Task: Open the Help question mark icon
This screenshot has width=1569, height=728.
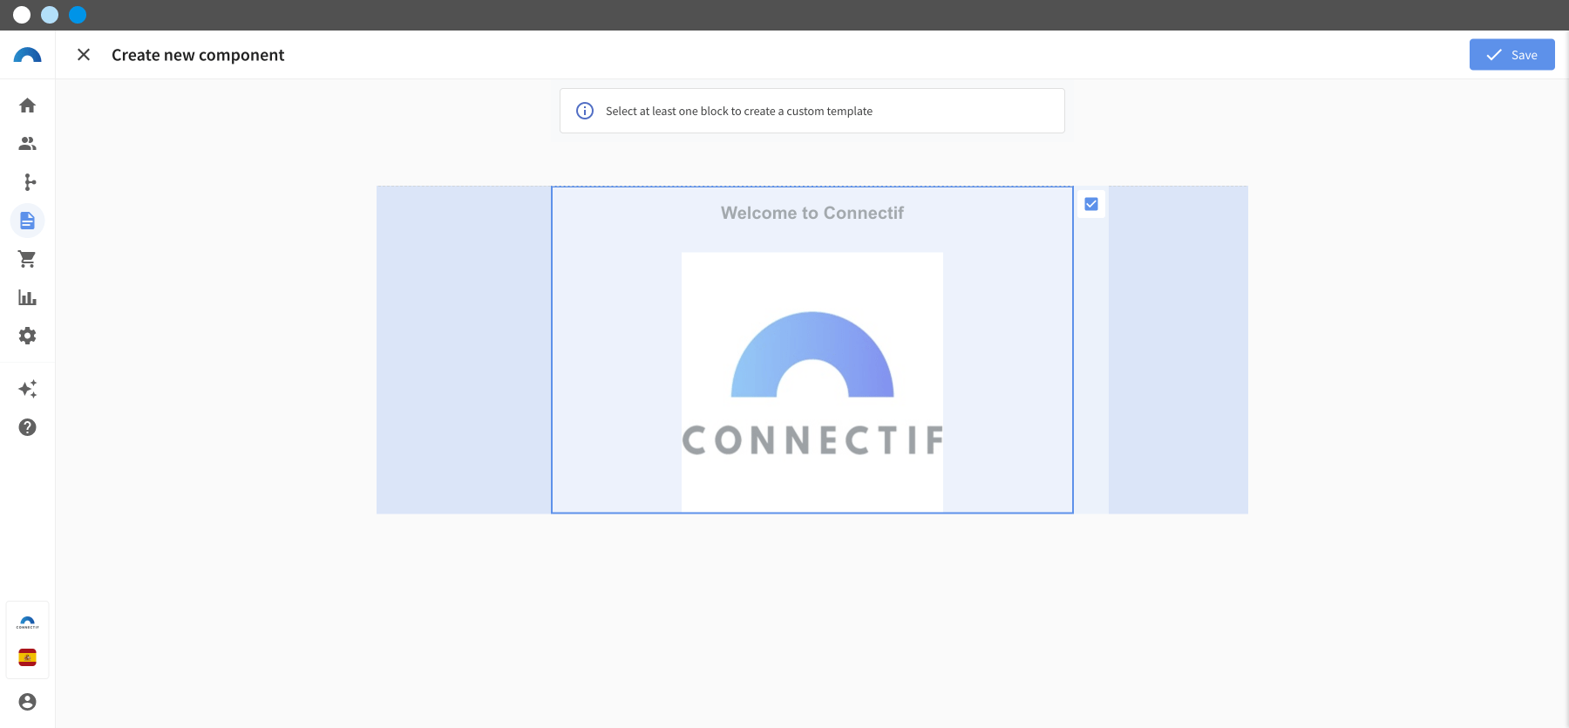Action: pyautogui.click(x=27, y=427)
